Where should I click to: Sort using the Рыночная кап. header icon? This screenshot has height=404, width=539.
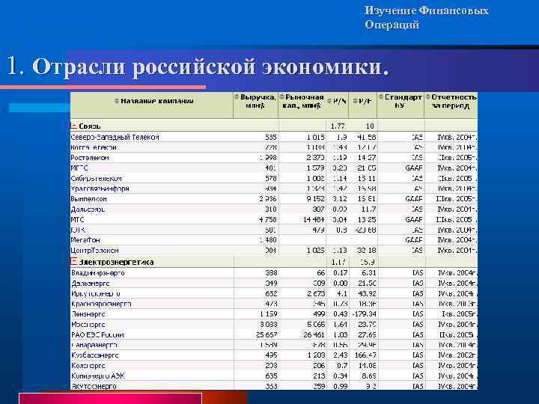pyautogui.click(x=282, y=97)
